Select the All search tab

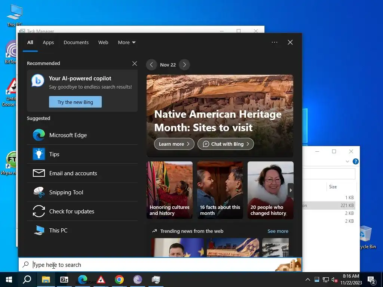pyautogui.click(x=30, y=43)
